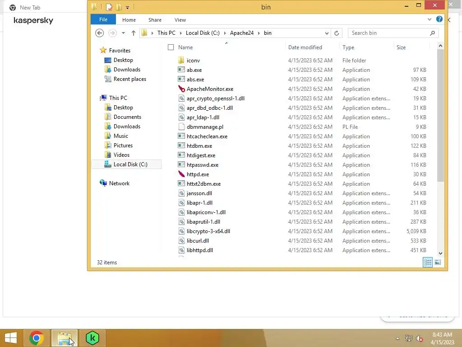Image resolution: width=462 pixels, height=347 pixels.
Task: Expand breadcrumb arrow before This PC
Action: (x=152, y=33)
